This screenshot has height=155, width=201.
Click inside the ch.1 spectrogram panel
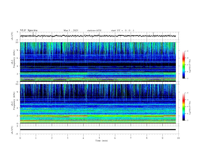pyautogui.click(x=98, y=62)
